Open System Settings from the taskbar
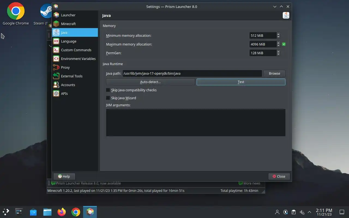349x218 pixels. click(x=19, y=212)
